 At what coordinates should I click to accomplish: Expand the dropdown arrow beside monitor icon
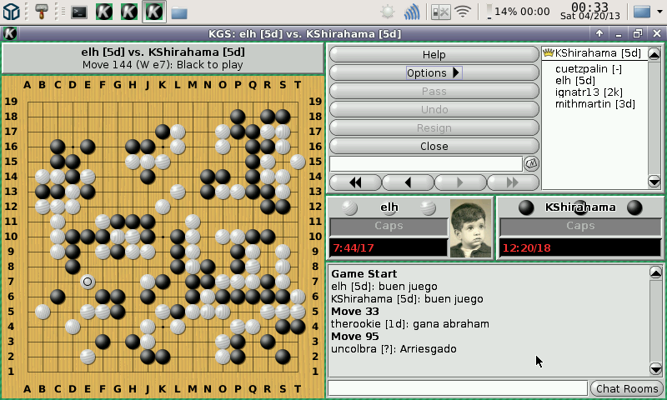tap(659, 12)
